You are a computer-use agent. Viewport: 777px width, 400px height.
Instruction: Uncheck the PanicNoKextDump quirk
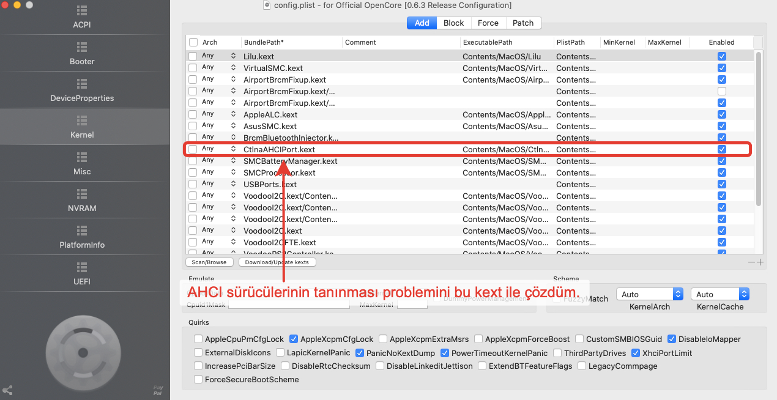[x=360, y=353]
